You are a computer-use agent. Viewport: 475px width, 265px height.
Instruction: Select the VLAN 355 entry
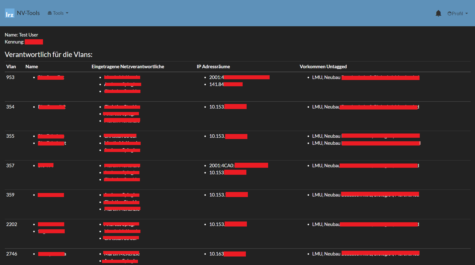(x=10, y=136)
